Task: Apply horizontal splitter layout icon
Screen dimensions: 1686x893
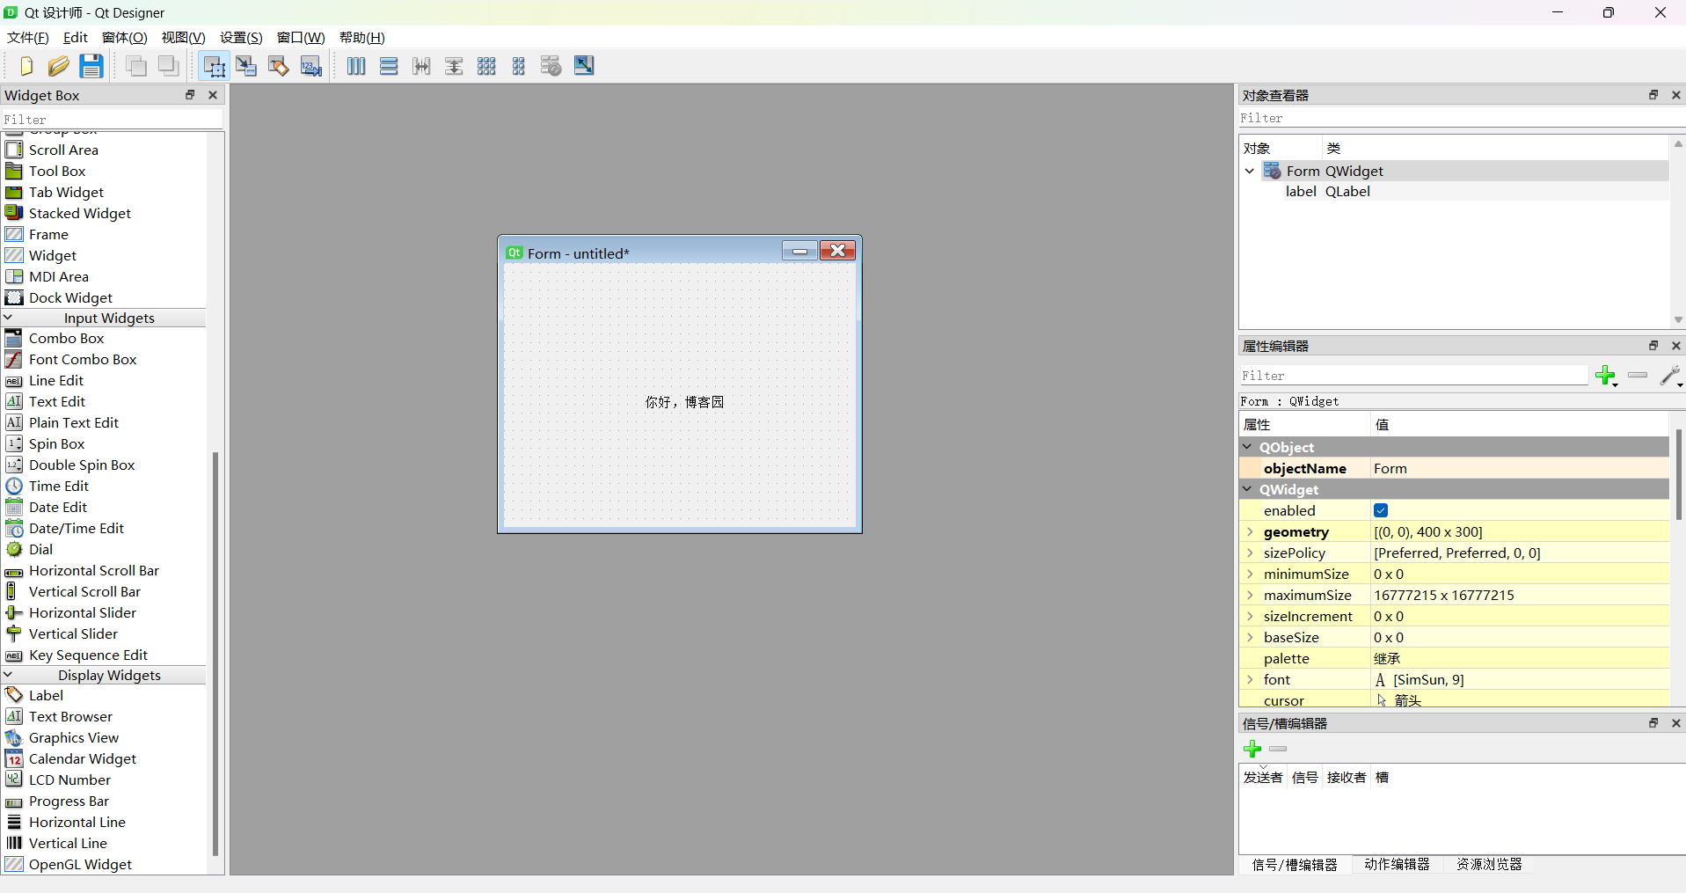Action: click(421, 66)
